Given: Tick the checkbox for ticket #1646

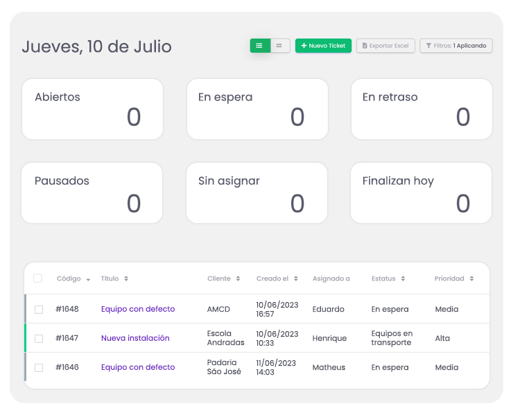Looking at the screenshot, I should coord(39,368).
